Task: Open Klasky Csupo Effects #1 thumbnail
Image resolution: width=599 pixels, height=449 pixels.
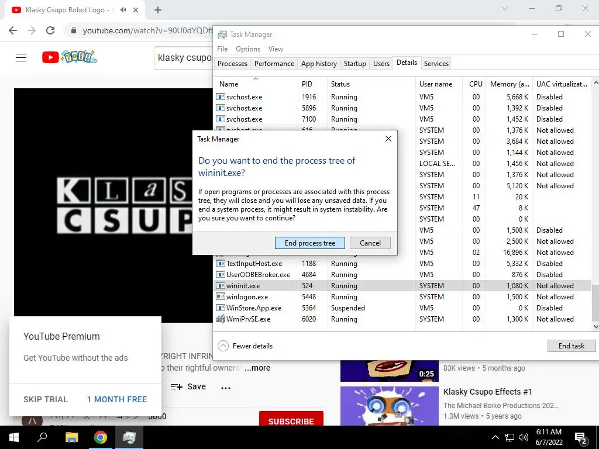Action: 389,406
